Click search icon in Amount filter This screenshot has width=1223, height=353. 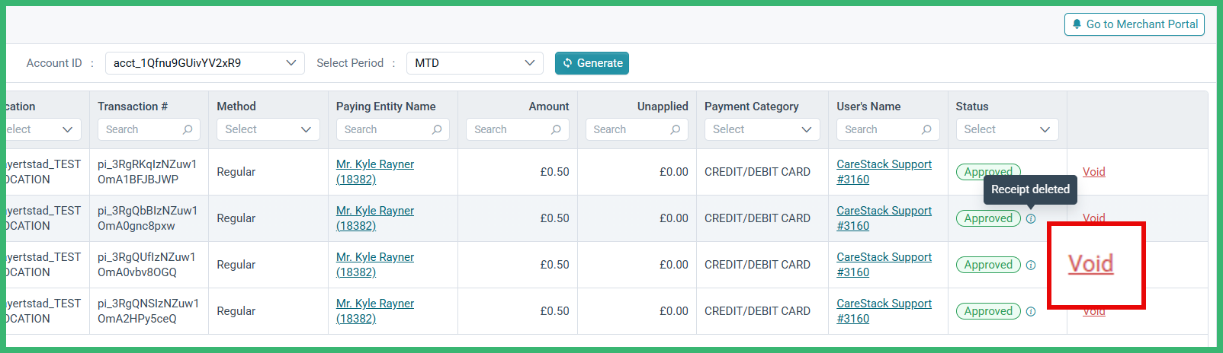556,129
